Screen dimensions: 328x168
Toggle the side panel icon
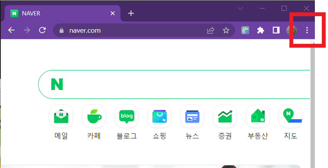pos(276,30)
